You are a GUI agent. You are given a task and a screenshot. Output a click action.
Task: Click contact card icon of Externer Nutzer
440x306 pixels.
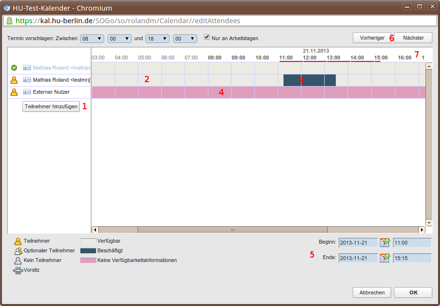coord(27,92)
